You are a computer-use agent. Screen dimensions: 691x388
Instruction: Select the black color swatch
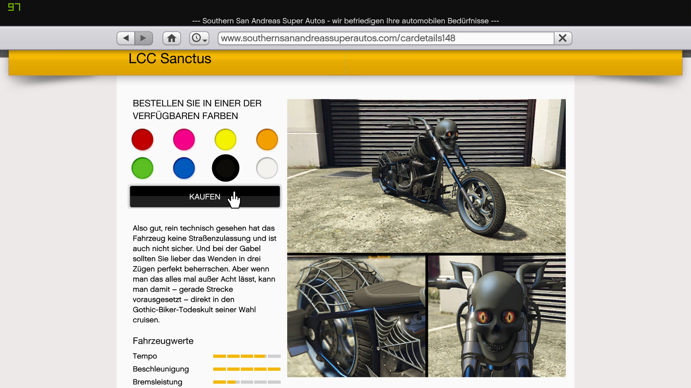pyautogui.click(x=225, y=168)
